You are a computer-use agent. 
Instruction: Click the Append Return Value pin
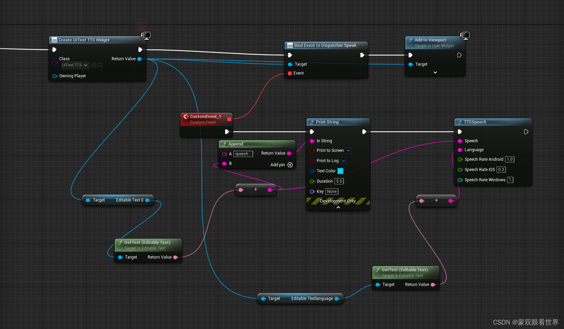pos(289,153)
